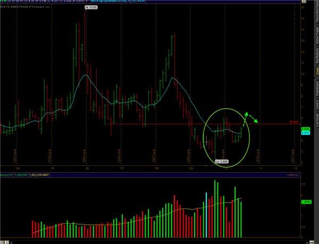
Task: Click the green volume value label on volume axis
Action: [306, 202]
